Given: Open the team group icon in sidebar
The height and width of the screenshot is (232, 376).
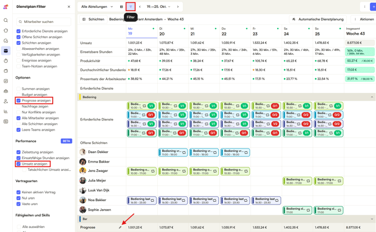Looking at the screenshot, I should [6, 91].
